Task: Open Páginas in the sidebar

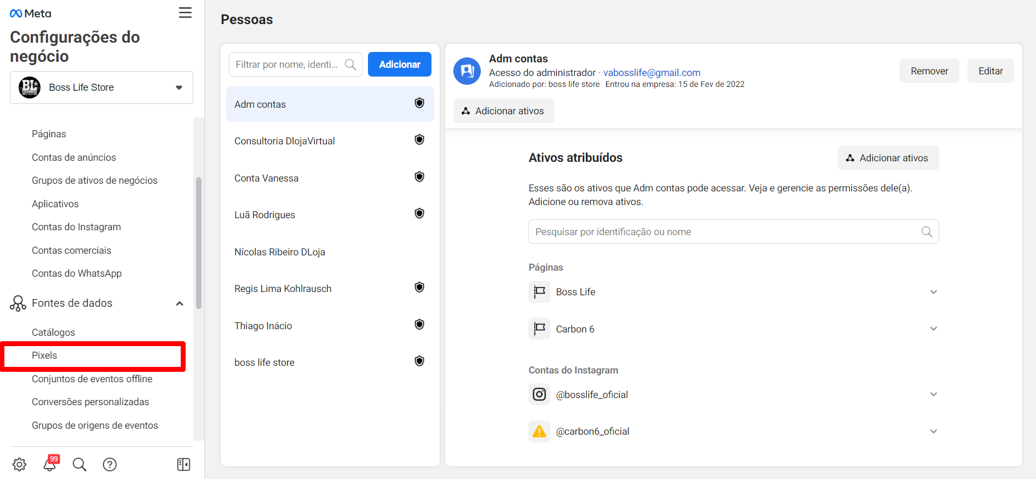Action: pyautogui.click(x=49, y=134)
